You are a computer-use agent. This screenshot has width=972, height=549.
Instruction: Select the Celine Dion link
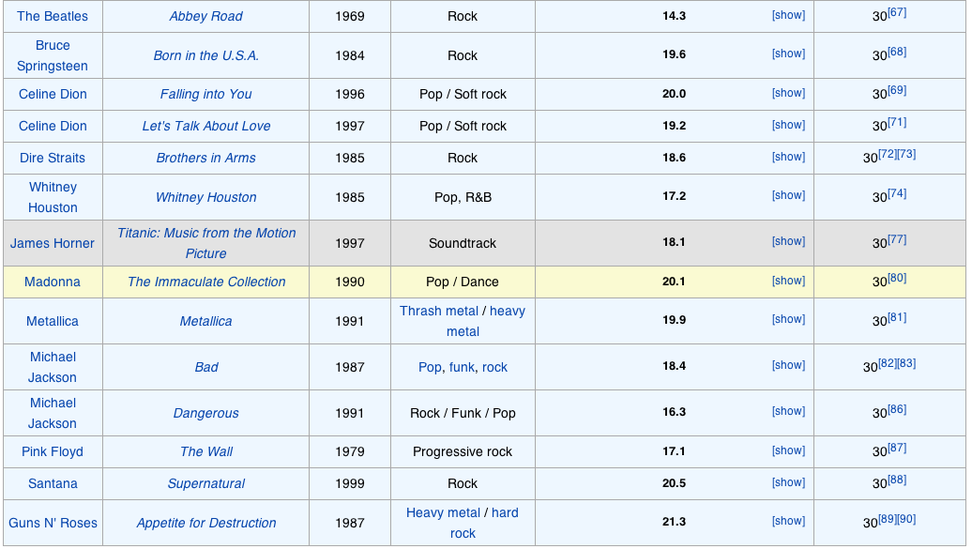coord(52,94)
